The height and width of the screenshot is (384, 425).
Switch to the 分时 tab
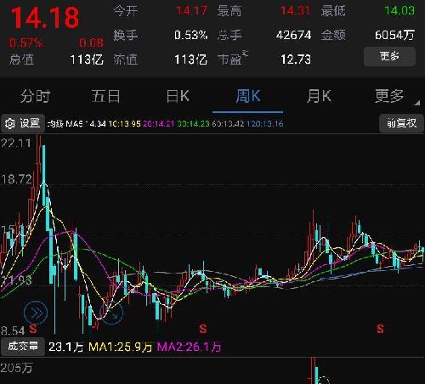point(35,96)
